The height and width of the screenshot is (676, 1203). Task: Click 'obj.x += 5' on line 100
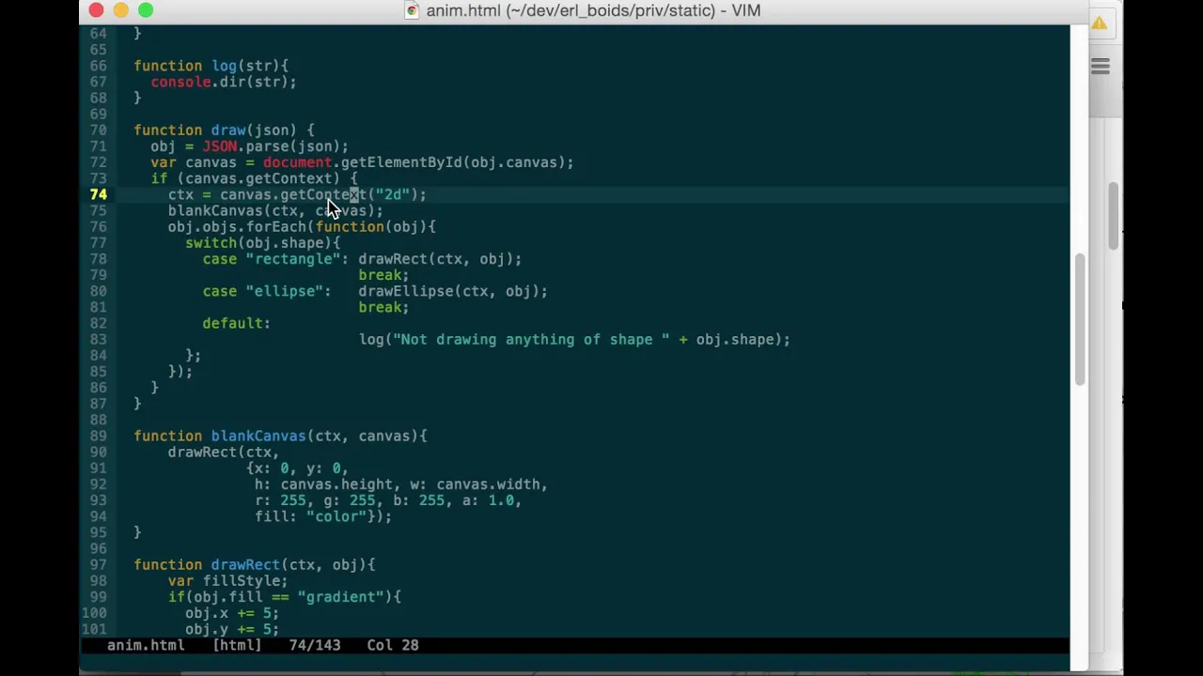pos(228,613)
